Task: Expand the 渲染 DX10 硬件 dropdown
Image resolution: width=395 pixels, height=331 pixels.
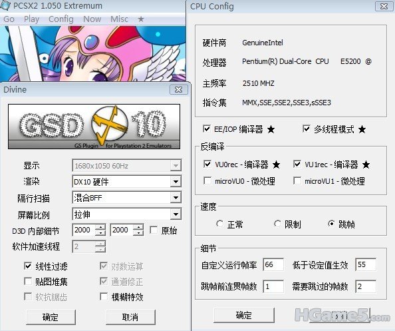Action: click(176, 182)
